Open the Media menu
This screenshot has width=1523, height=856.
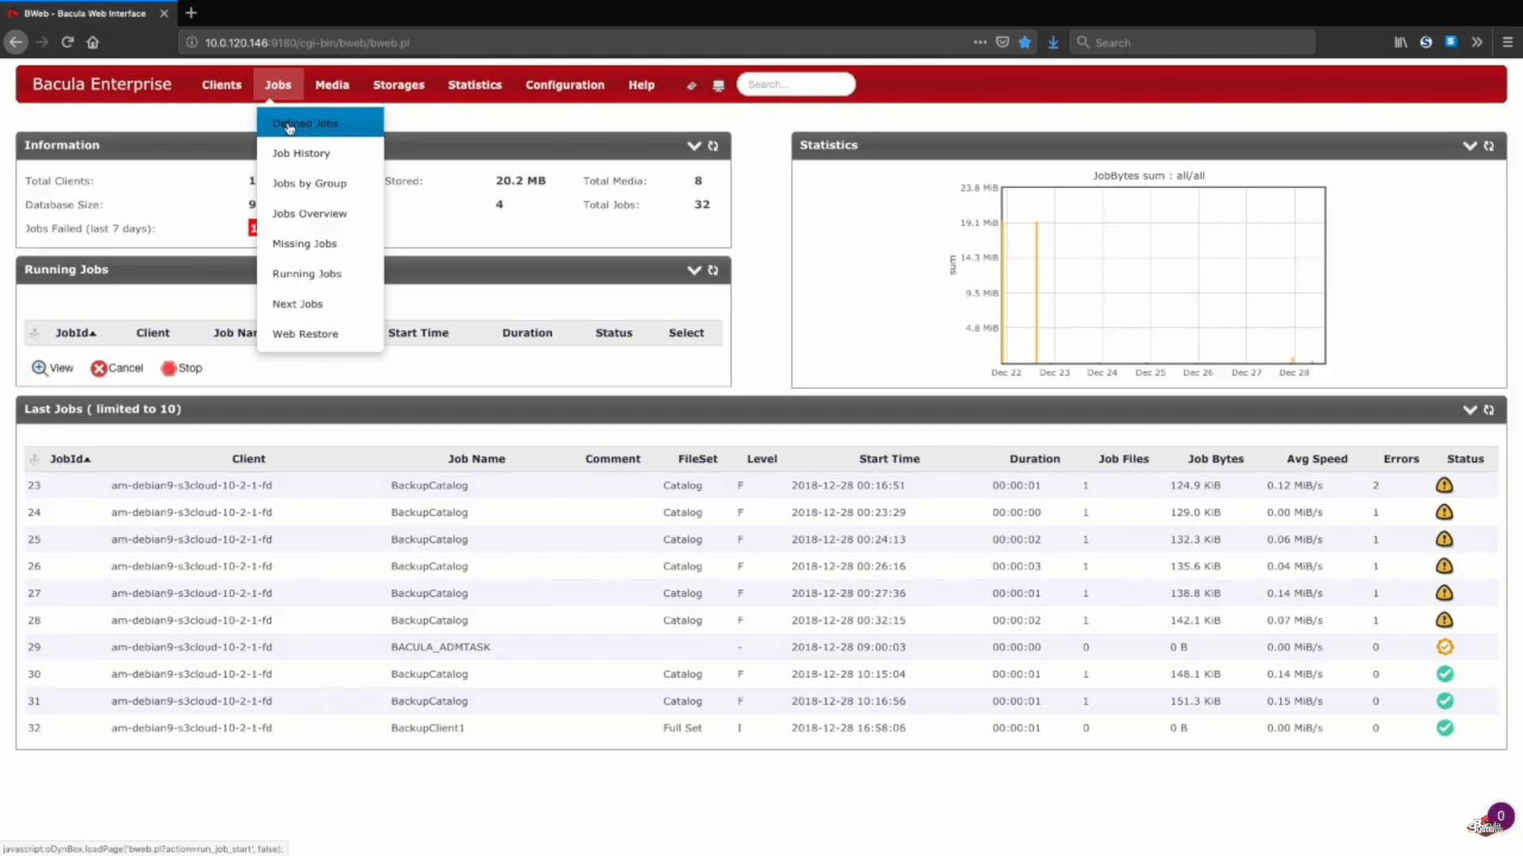pos(332,85)
